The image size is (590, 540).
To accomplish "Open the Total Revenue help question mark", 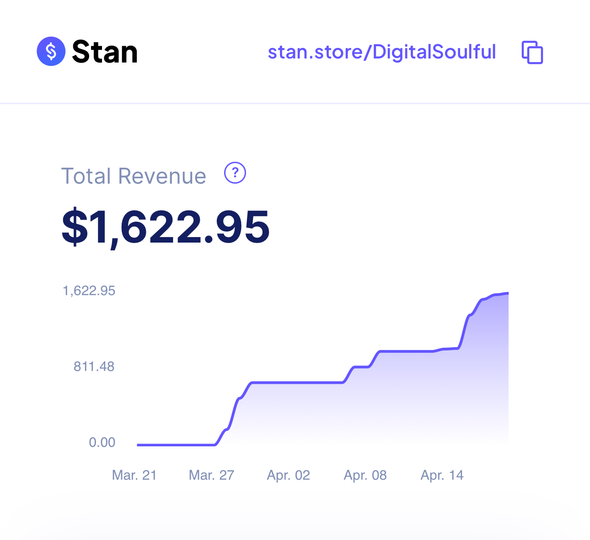I will pyautogui.click(x=235, y=173).
